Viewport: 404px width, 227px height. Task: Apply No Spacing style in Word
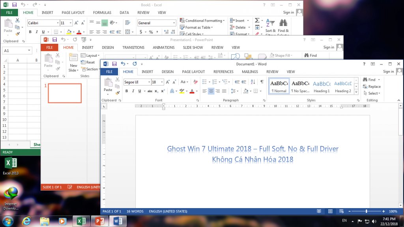click(x=300, y=86)
